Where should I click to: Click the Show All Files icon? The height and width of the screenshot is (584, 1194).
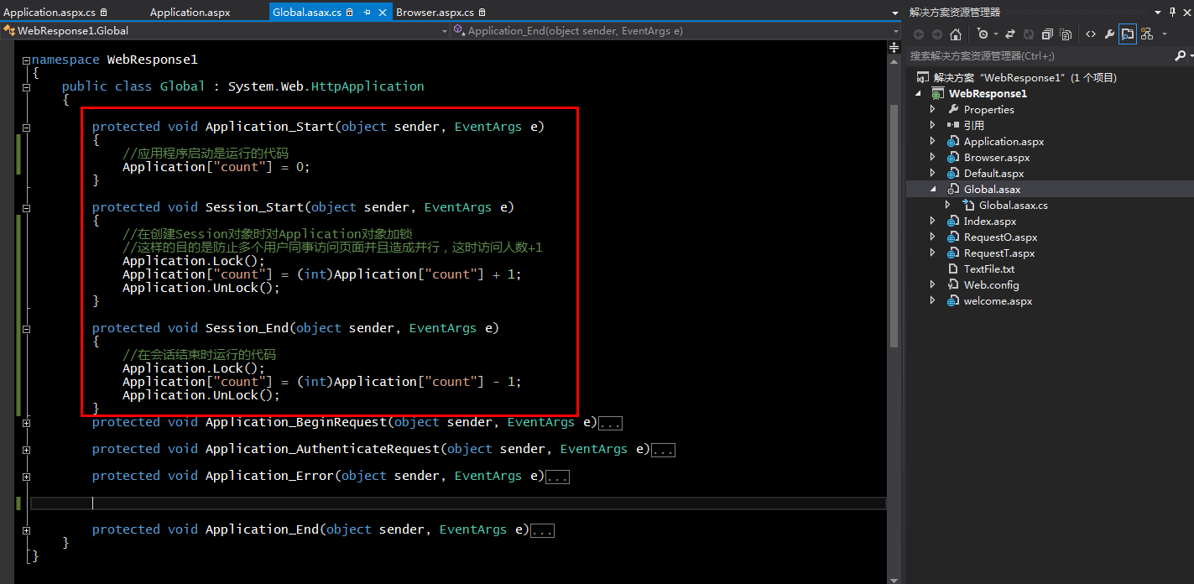click(1066, 34)
